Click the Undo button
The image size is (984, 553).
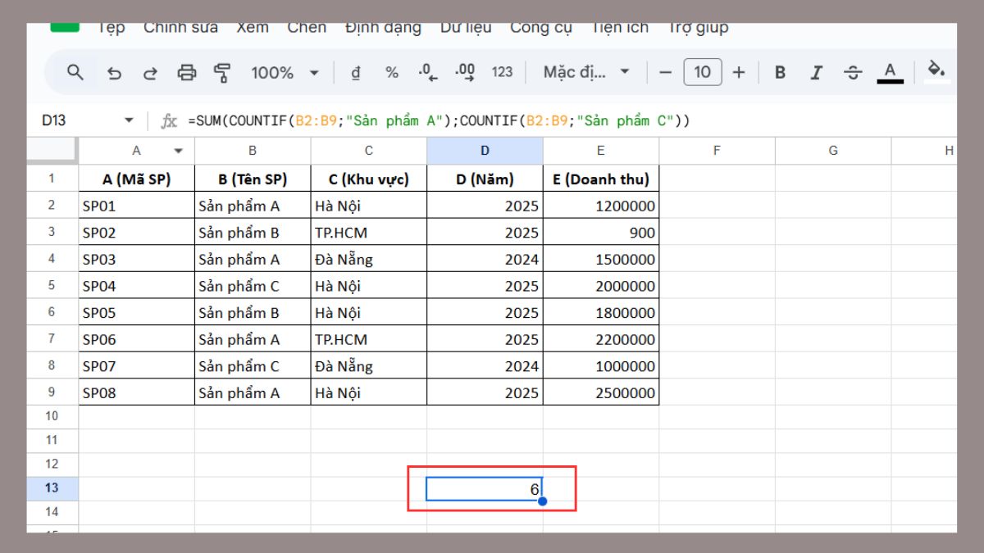115,72
